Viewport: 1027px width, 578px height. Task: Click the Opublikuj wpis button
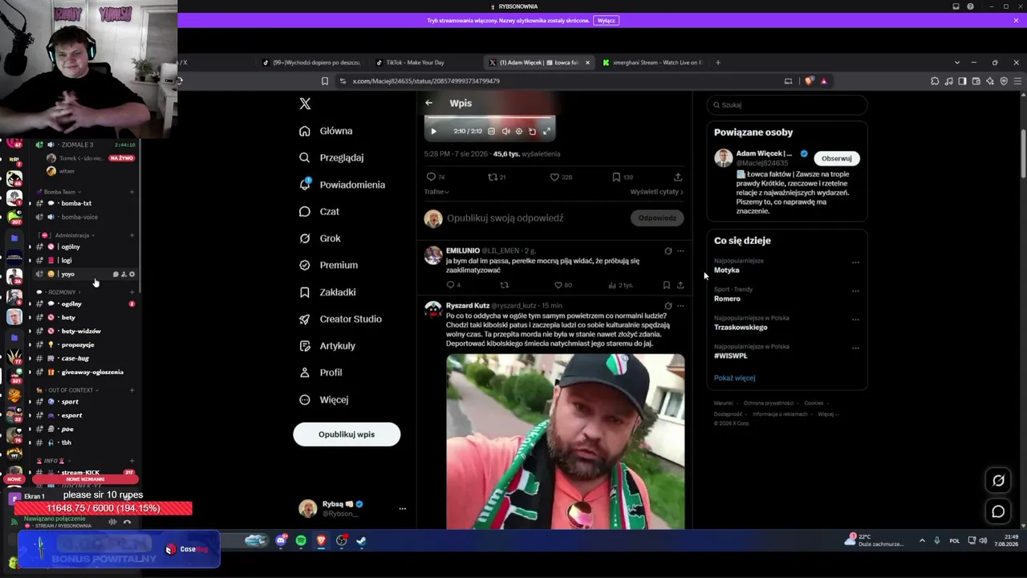pyautogui.click(x=347, y=434)
